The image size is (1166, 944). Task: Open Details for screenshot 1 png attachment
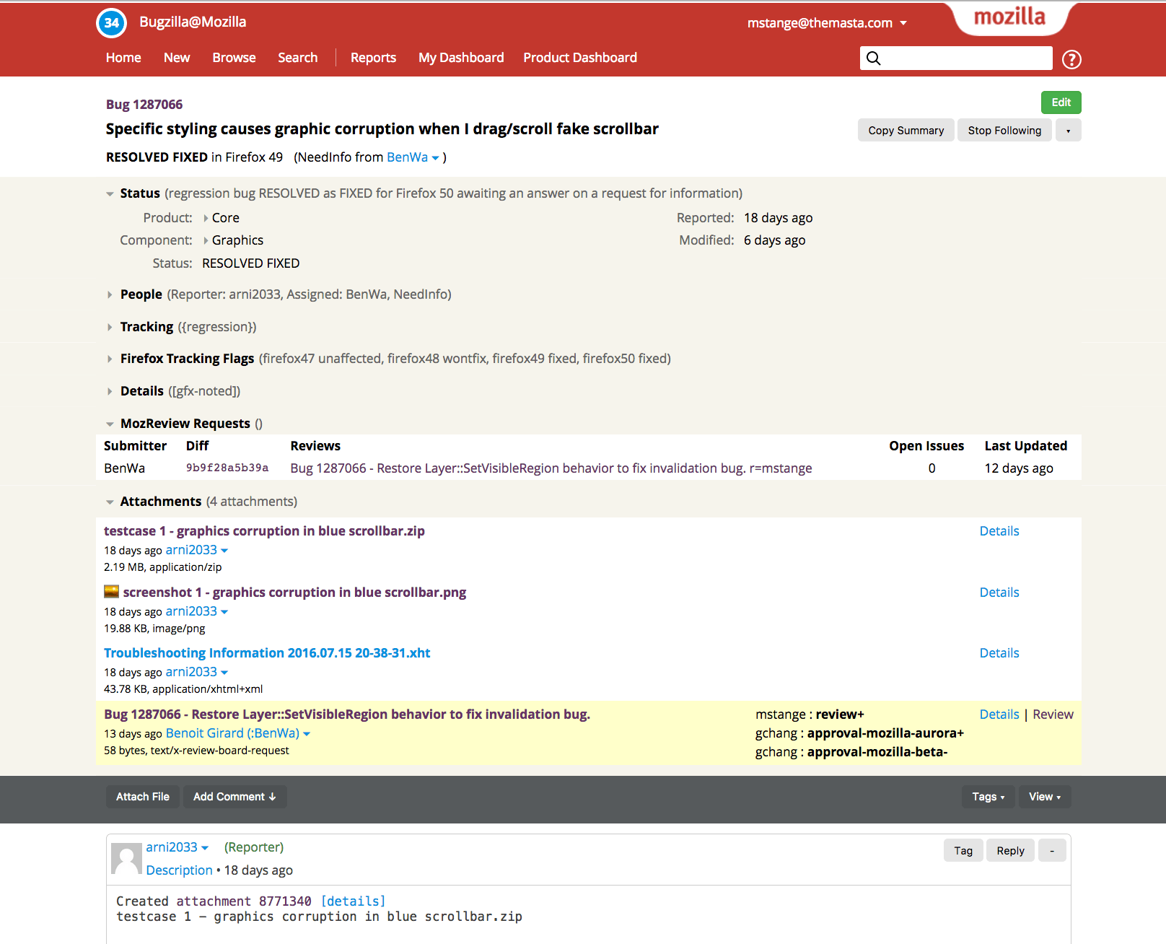click(999, 593)
